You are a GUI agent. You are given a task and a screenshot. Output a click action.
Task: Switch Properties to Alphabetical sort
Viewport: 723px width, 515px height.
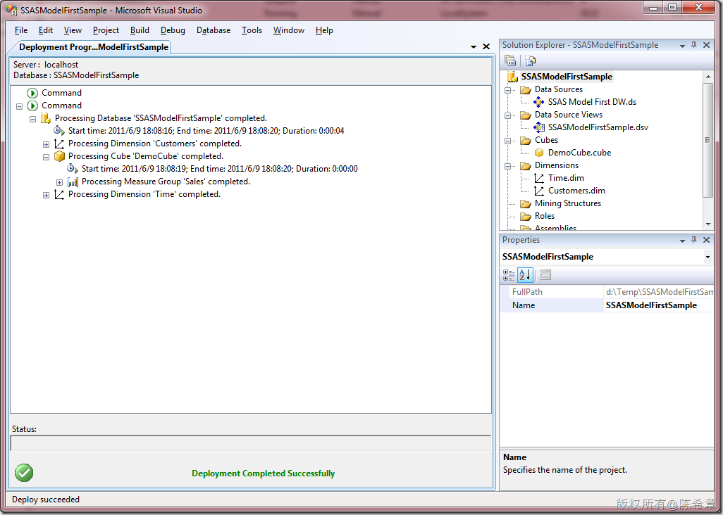(525, 275)
